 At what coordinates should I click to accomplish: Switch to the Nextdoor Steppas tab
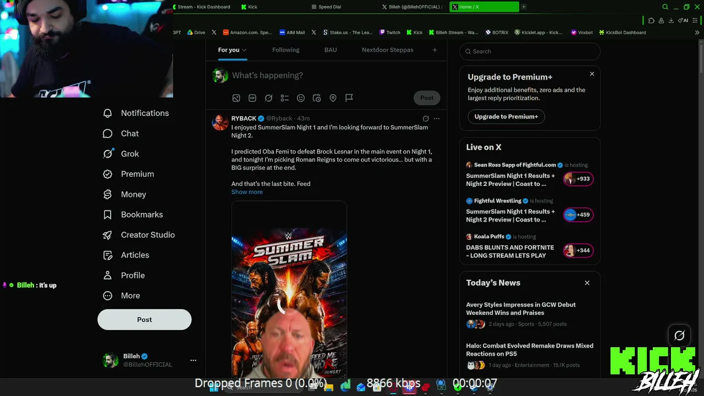point(388,50)
